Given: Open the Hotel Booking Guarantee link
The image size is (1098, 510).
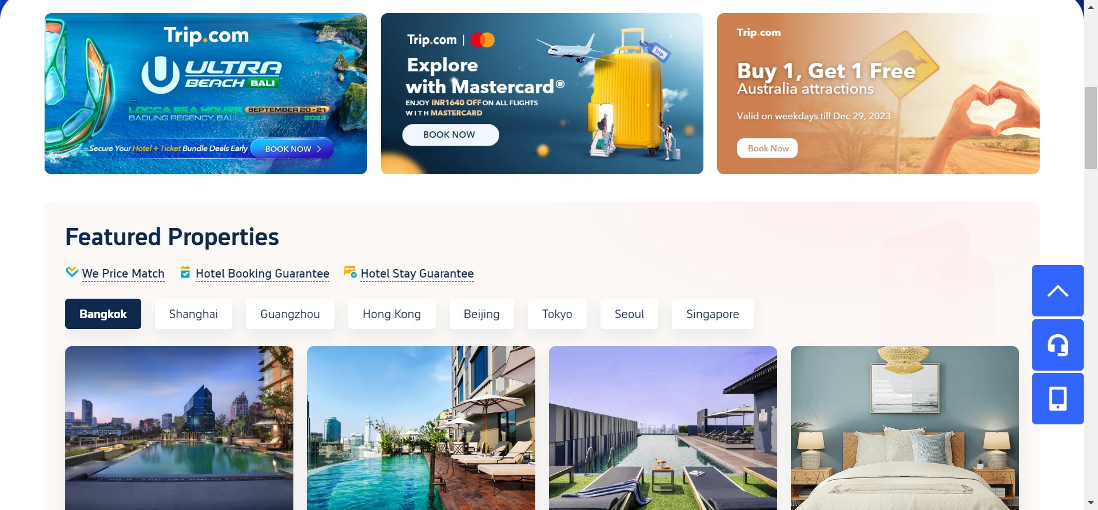Looking at the screenshot, I should click(262, 274).
